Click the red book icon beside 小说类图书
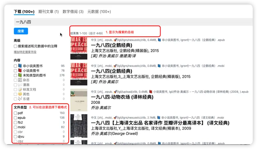The height and width of the screenshot is (149, 257). (20, 71)
